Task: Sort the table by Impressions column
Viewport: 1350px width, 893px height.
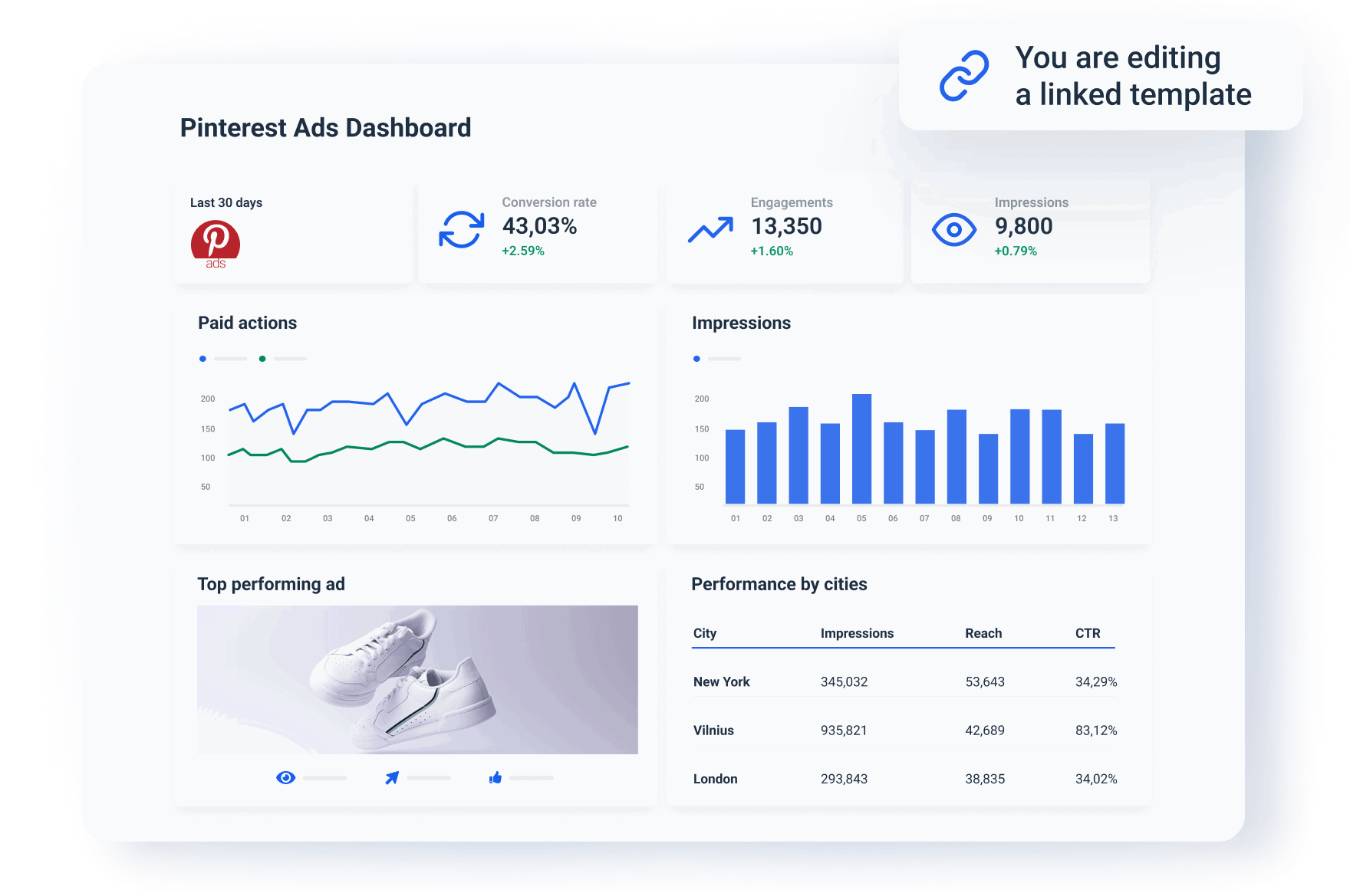Action: (x=857, y=633)
